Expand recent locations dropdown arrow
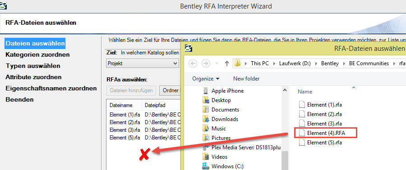 (217, 63)
